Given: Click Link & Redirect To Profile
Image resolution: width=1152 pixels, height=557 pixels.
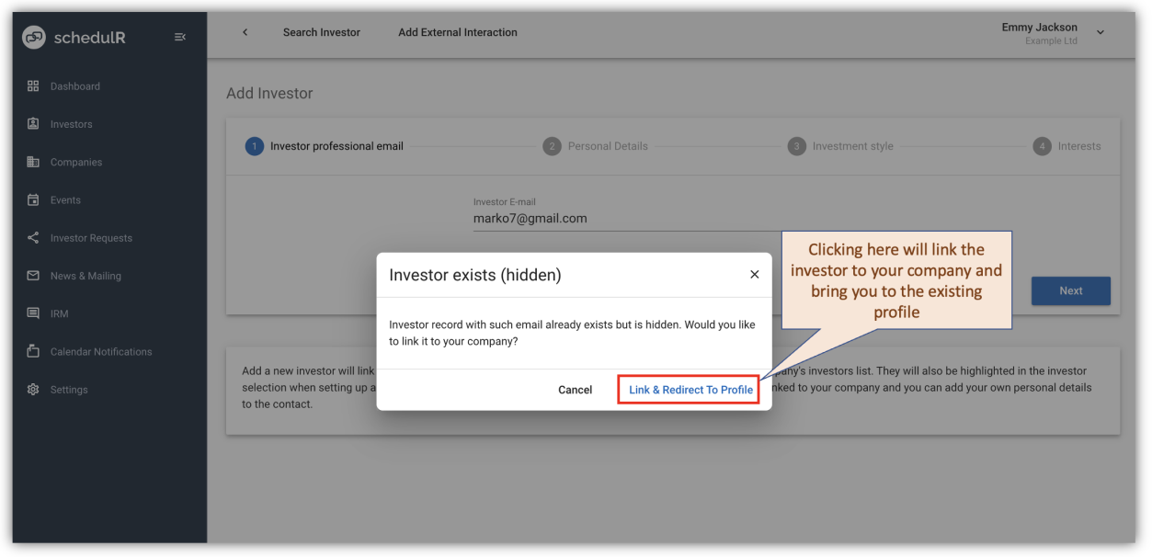Looking at the screenshot, I should pos(688,389).
